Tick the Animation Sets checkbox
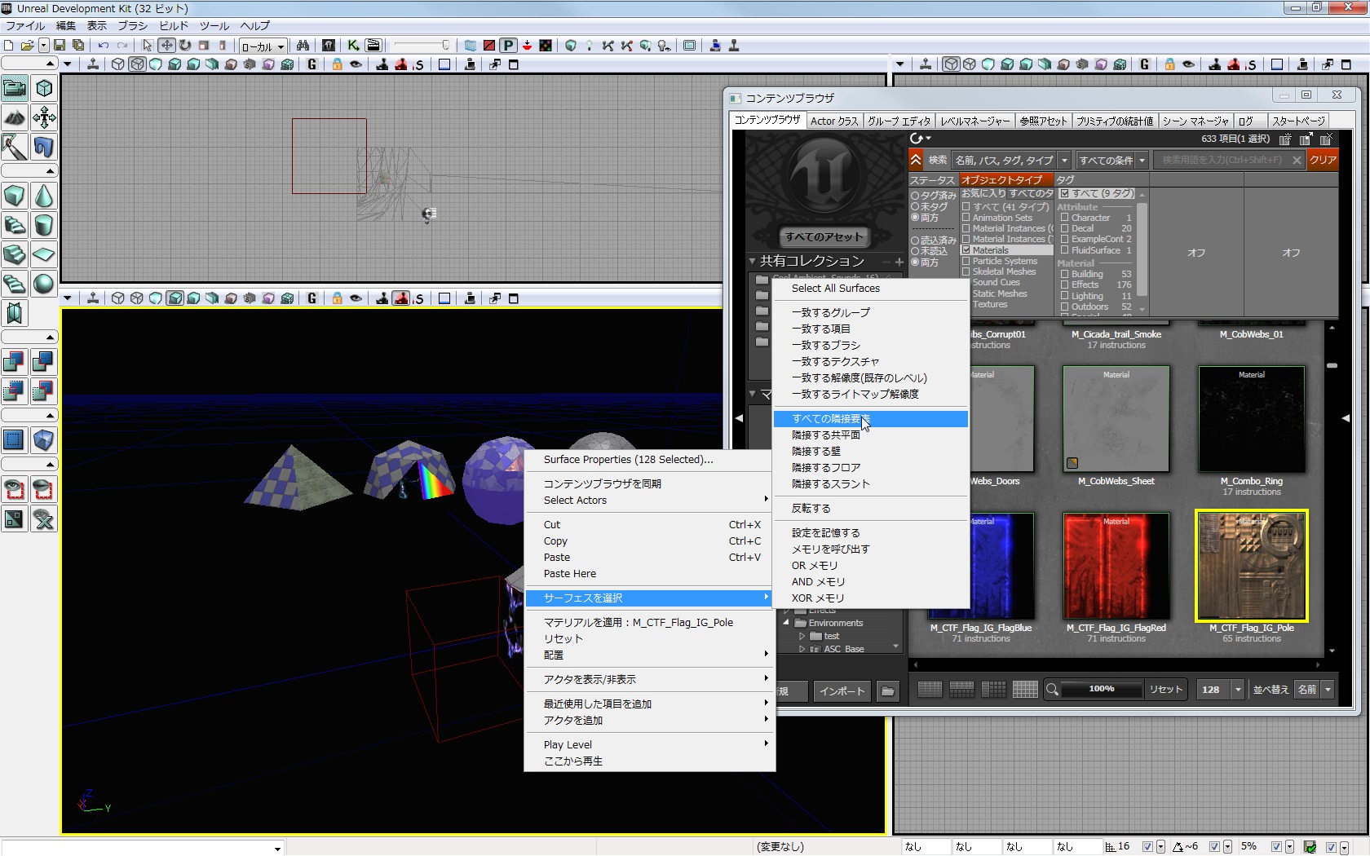Image resolution: width=1370 pixels, height=856 pixels. coord(966,218)
